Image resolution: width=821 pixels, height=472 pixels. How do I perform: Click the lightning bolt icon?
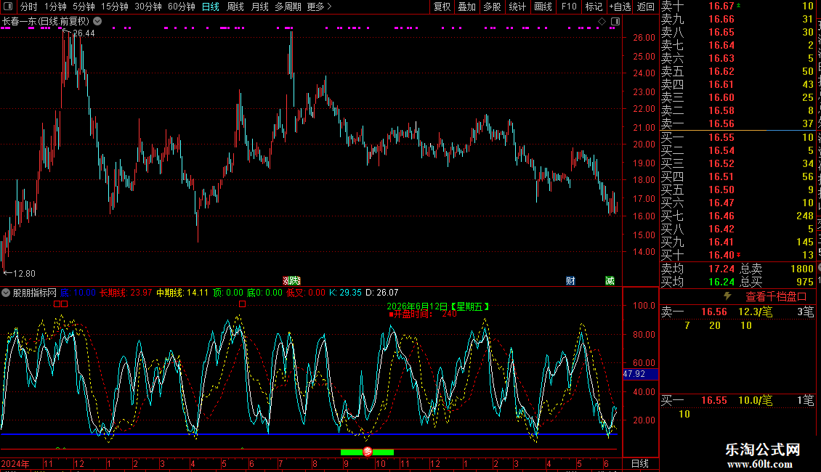tap(727, 296)
